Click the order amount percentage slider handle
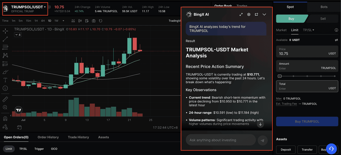 coord(279,76)
